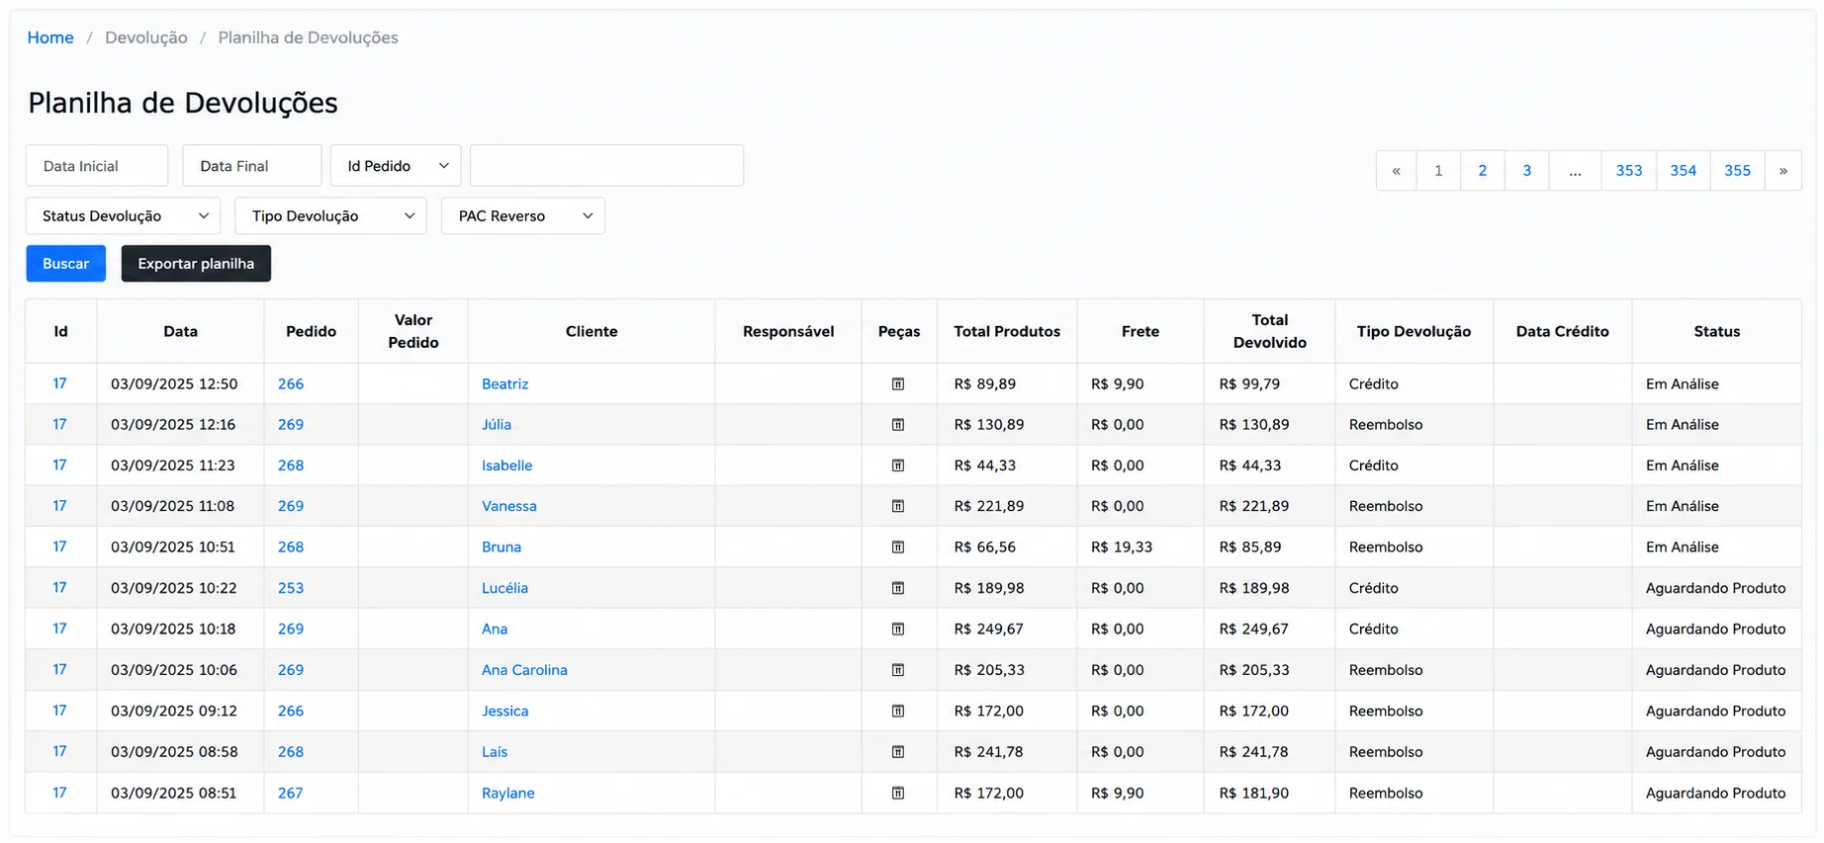Image resolution: width=1824 pixels, height=843 pixels.
Task: Open the Peças icon in Beatriz's row
Action: tap(898, 383)
